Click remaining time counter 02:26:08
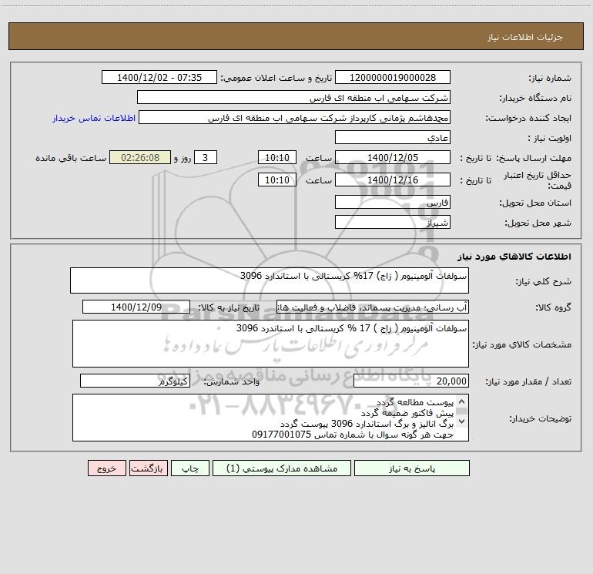Viewport: 593px width, 574px height. pos(140,157)
